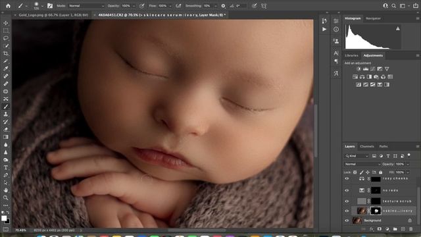
Task: Open the layer Opacity dropdown
Action: pyautogui.click(x=408, y=164)
